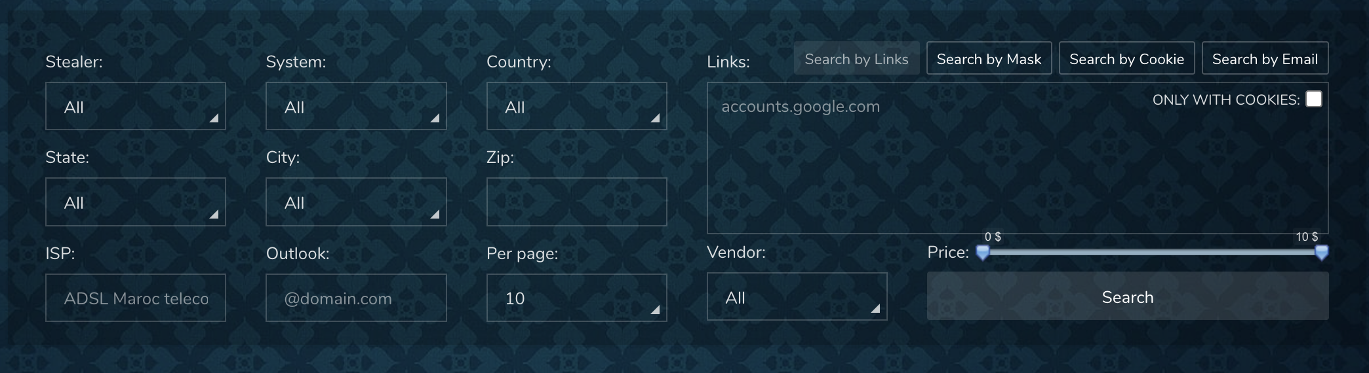1369x373 pixels.
Task: Open the City dropdown
Action: pyautogui.click(x=355, y=202)
